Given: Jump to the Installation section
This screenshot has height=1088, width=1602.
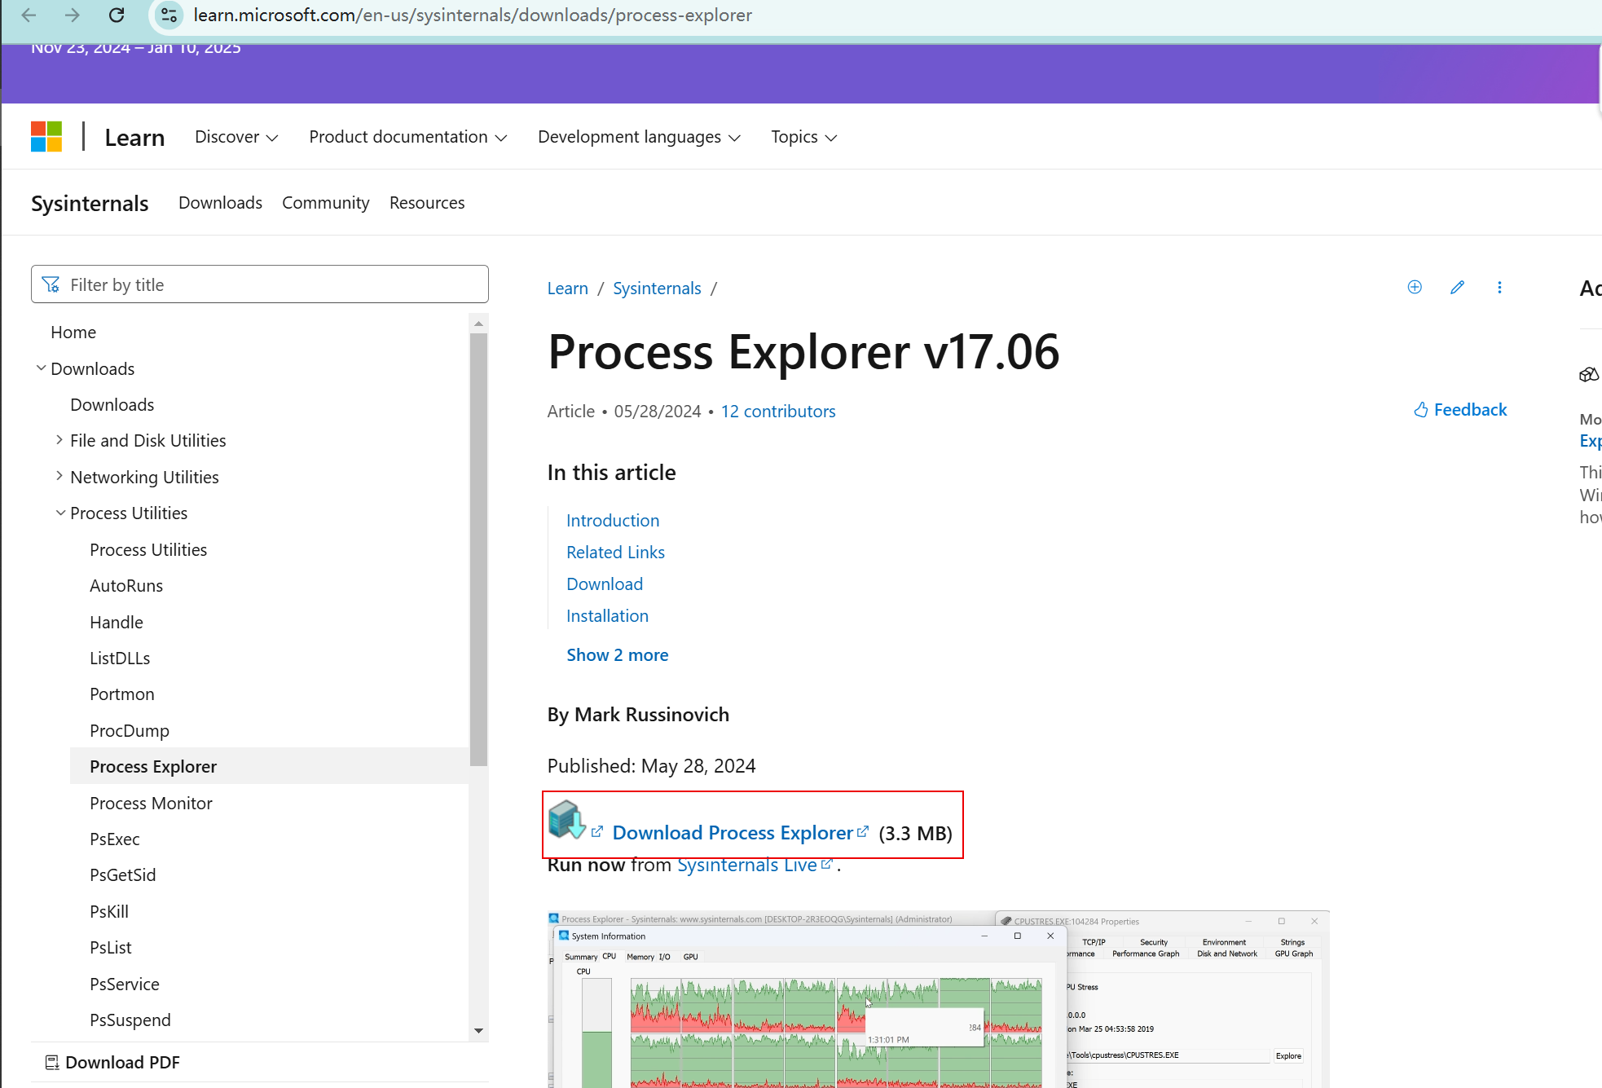Looking at the screenshot, I should 607,616.
